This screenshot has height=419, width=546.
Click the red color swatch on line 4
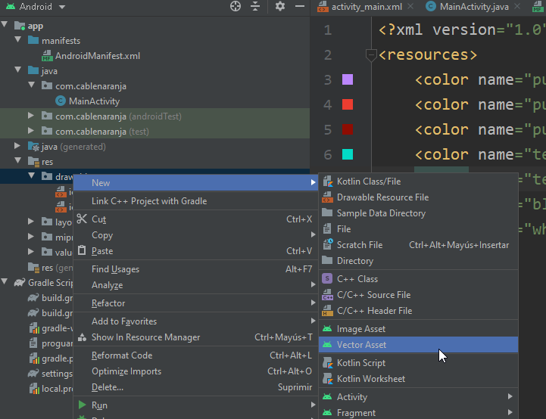348,104
